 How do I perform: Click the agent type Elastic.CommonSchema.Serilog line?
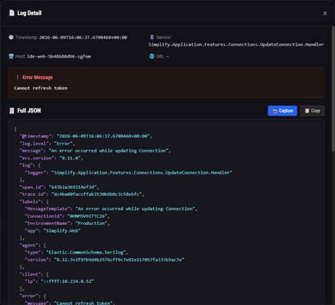point(76,252)
